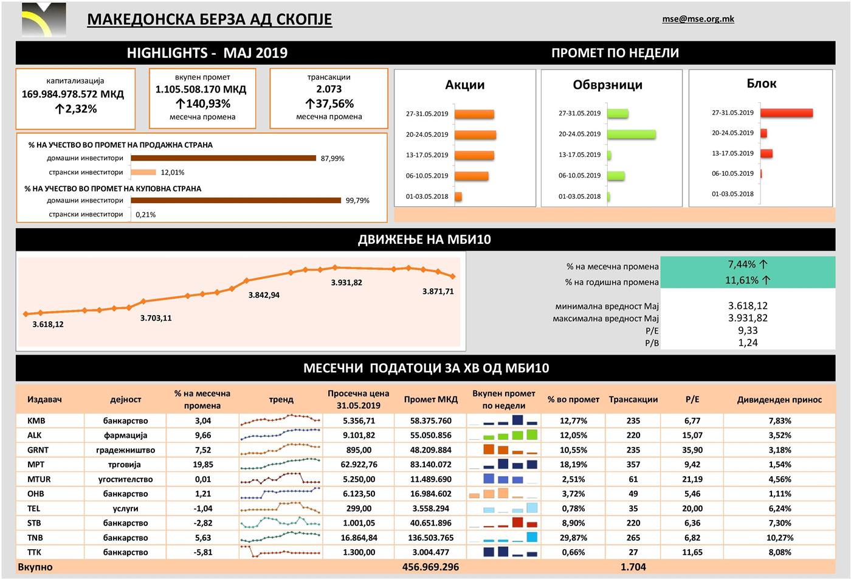Click the 20-24.05.2019 bar in Обврзници chart
851x579 pixels.
[x=631, y=134]
